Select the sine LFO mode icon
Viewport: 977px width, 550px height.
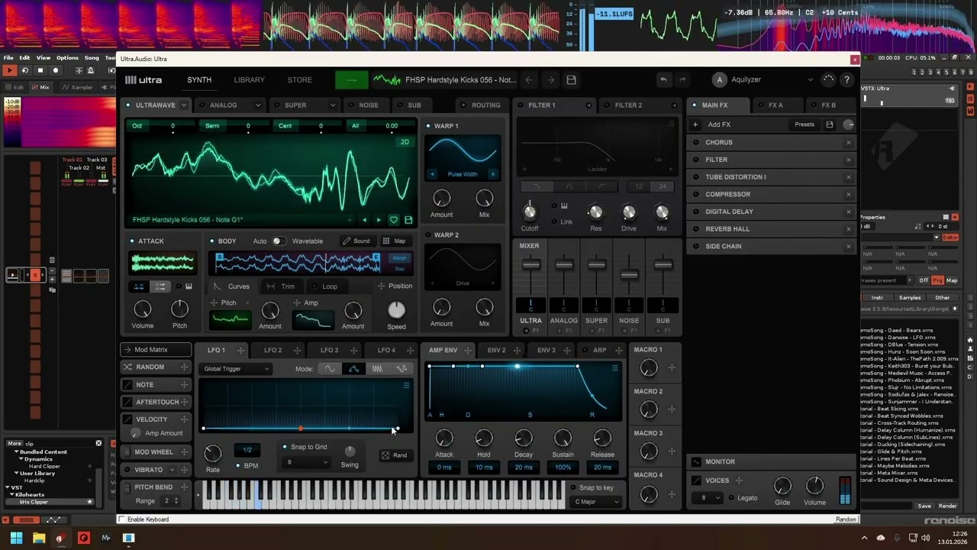click(x=329, y=369)
